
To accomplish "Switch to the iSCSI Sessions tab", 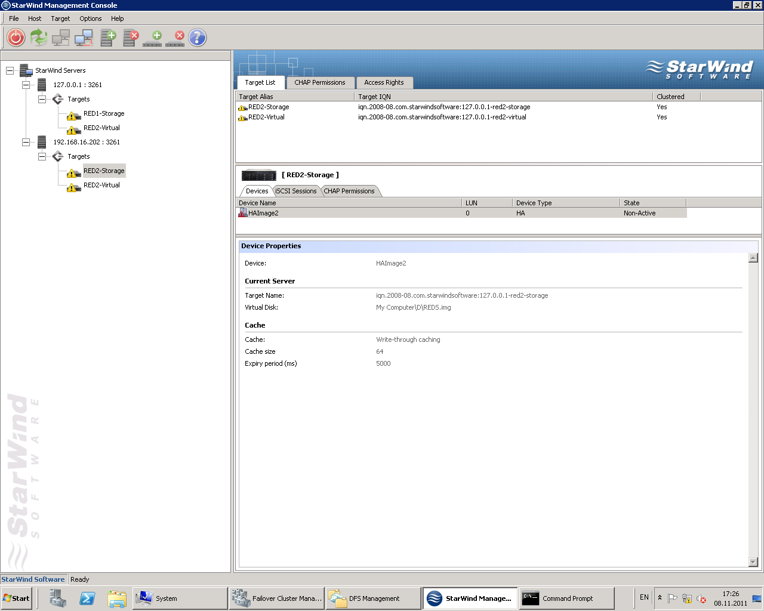I will coord(296,191).
